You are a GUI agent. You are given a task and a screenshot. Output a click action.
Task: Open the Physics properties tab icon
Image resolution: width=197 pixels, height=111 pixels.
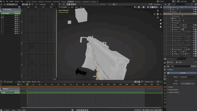tap(165, 90)
